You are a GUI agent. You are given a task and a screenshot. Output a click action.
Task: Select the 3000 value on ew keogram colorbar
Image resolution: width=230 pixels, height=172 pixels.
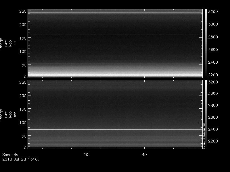[x=213, y=93]
